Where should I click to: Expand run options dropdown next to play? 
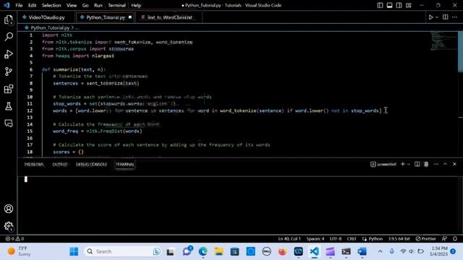pyautogui.click(x=437, y=17)
